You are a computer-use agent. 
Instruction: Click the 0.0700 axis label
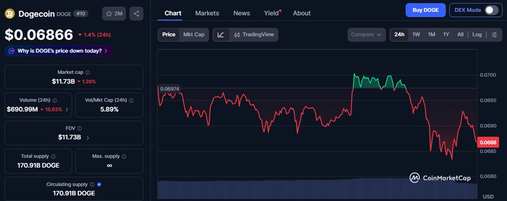(487, 75)
